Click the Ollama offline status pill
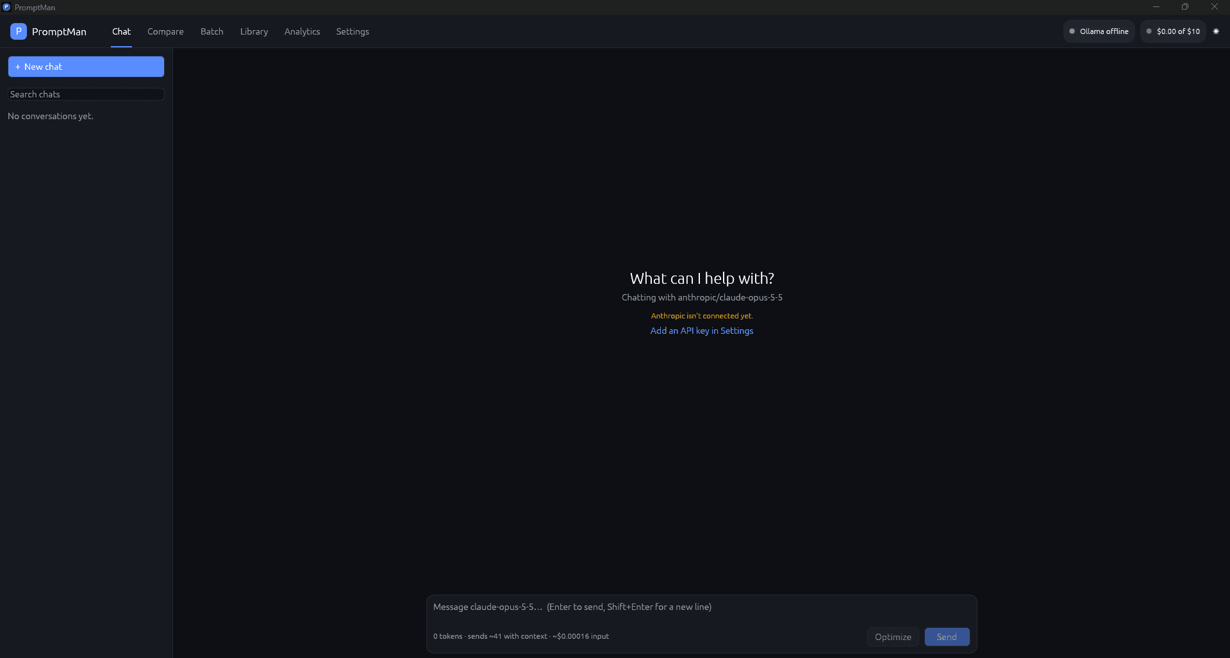Image resolution: width=1230 pixels, height=658 pixels. 1099,31
